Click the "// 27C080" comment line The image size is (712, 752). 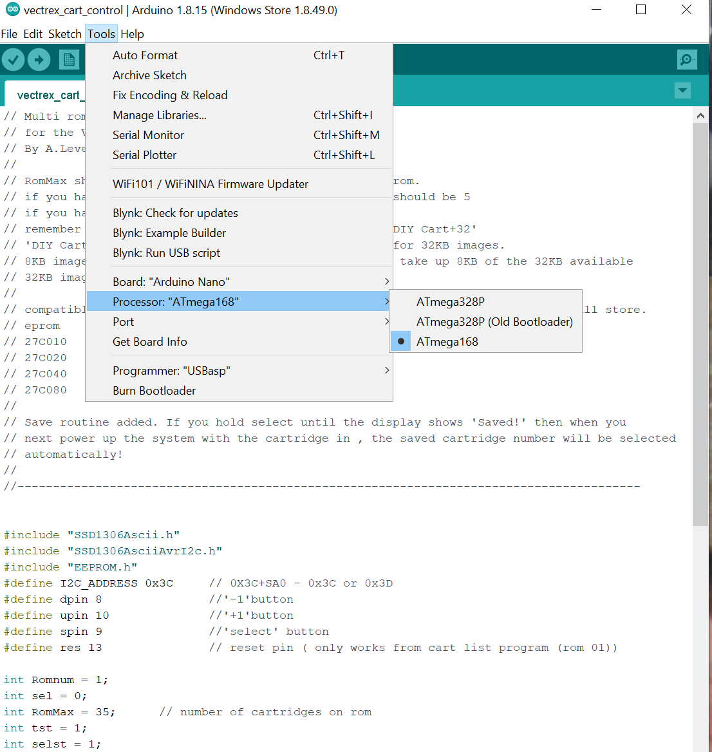click(35, 390)
